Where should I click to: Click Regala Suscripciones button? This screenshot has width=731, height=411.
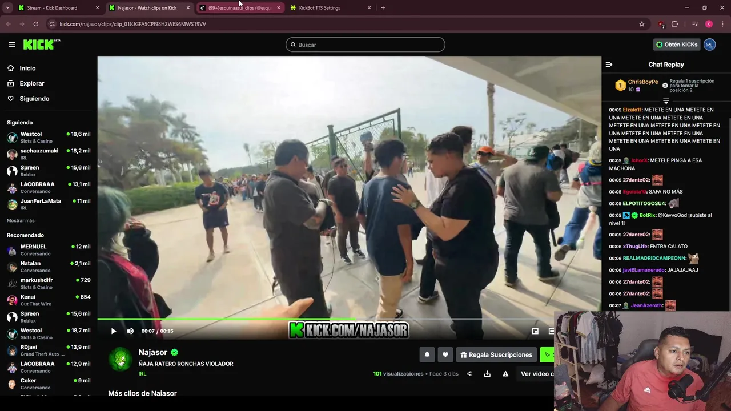(x=496, y=354)
